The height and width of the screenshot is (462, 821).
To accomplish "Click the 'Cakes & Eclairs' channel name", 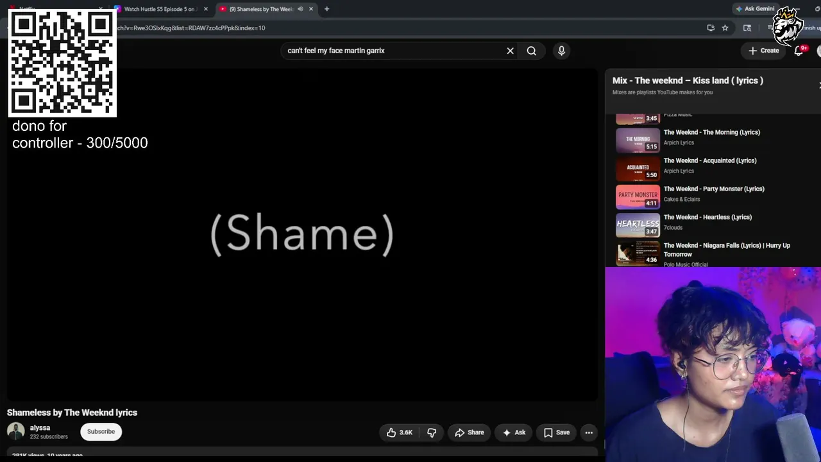I will point(682,199).
